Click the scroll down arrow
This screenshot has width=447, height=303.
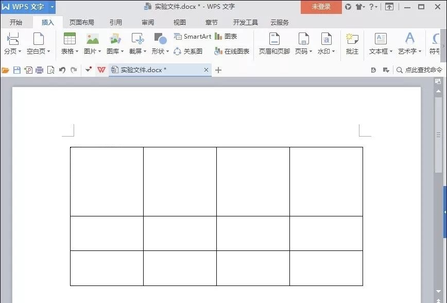pos(438,291)
